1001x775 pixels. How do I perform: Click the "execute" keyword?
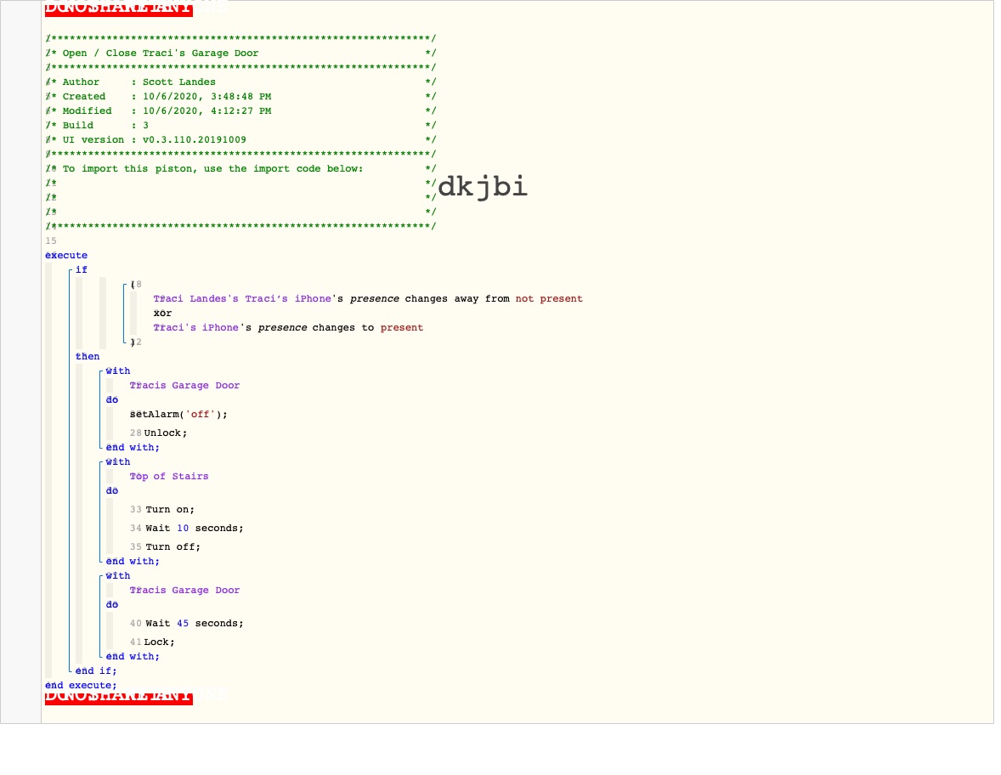[x=66, y=255]
